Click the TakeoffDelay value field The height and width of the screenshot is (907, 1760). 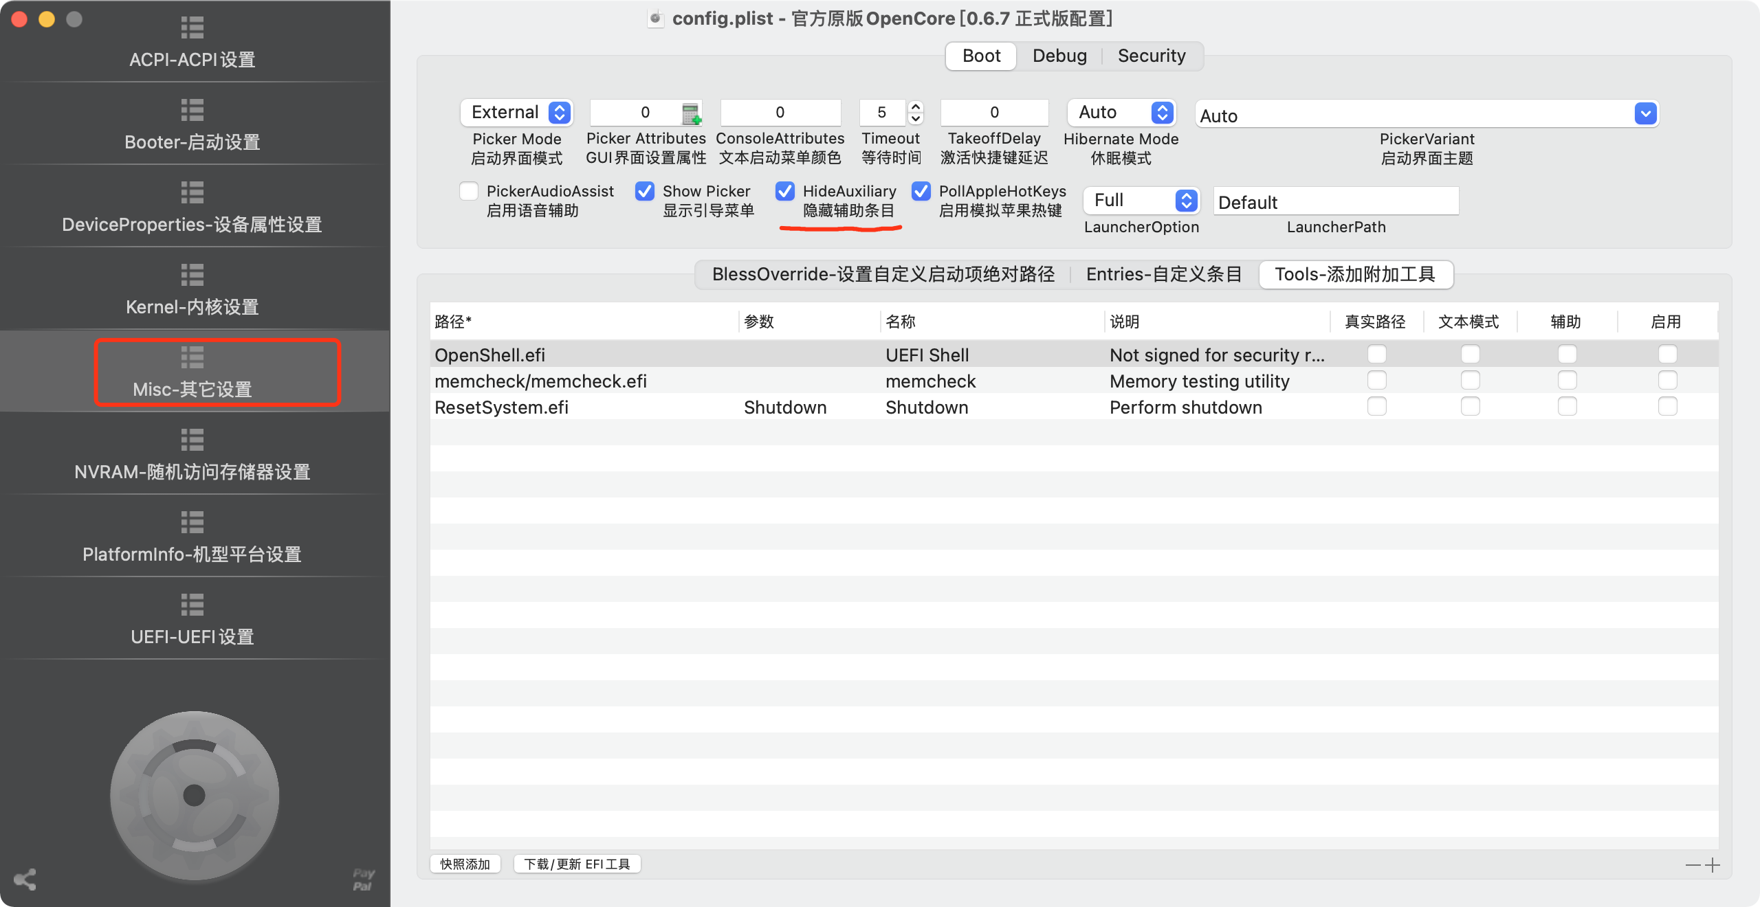pyautogui.click(x=994, y=112)
